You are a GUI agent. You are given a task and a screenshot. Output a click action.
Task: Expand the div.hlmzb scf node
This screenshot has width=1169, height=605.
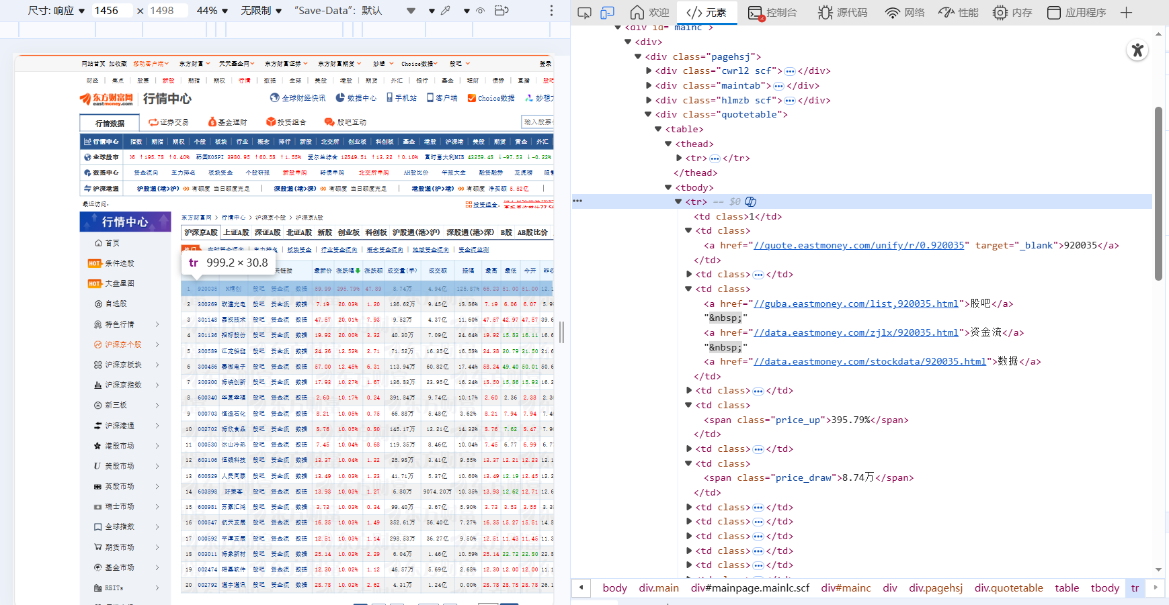point(649,101)
